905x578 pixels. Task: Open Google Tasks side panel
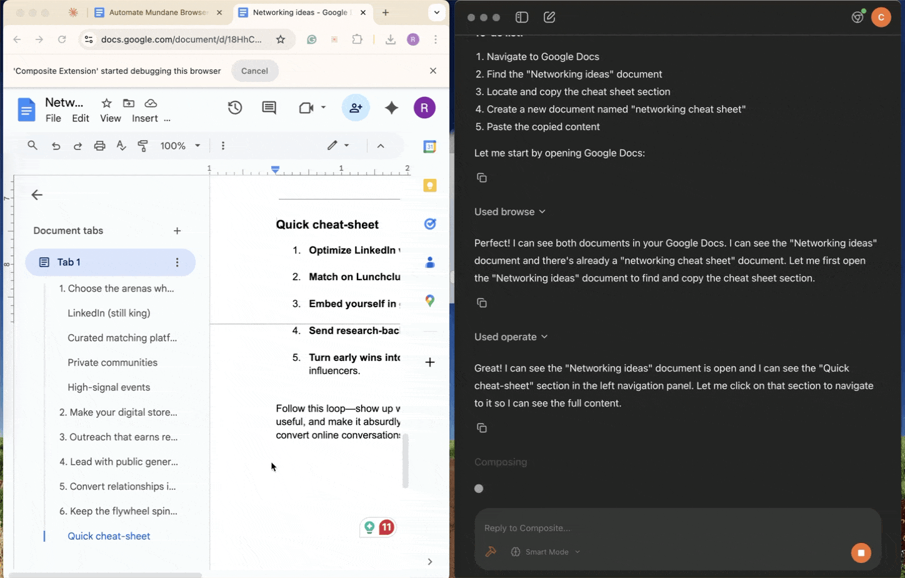(430, 224)
